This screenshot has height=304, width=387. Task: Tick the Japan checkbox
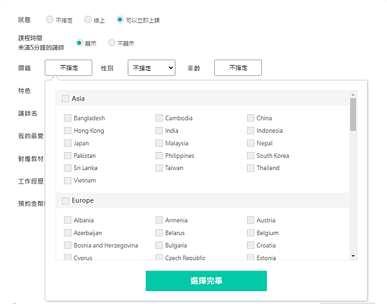tap(68, 144)
